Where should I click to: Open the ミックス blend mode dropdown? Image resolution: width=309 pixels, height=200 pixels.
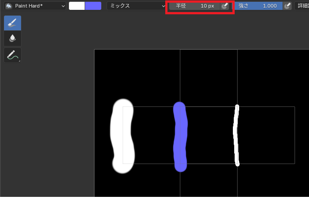coord(137,6)
